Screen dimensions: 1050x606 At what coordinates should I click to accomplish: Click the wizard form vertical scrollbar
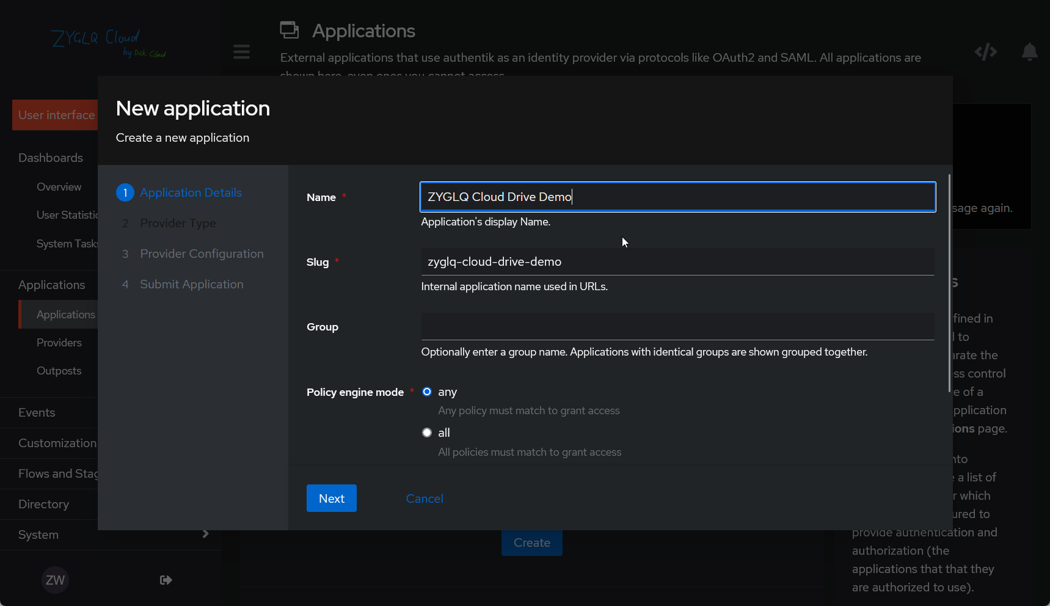click(949, 283)
